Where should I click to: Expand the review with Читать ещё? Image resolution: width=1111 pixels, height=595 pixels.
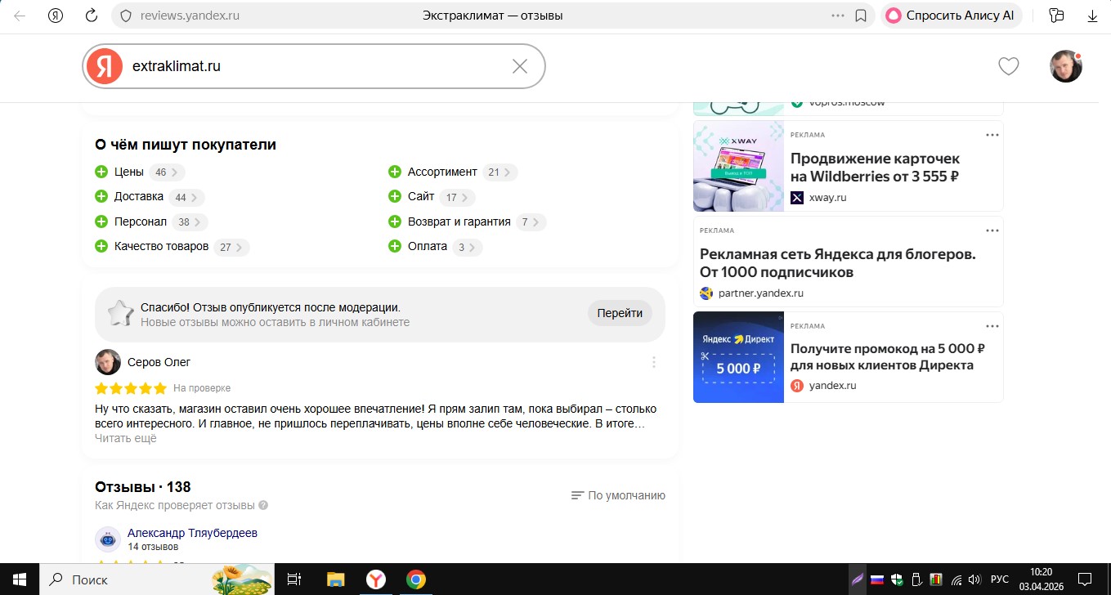[126, 438]
